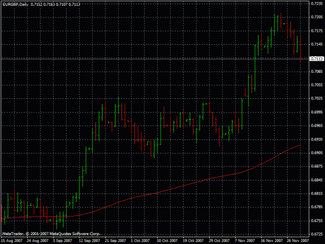Screen dimensions: 325x244
Task: Click the 19 Oct 2007 date label
Action: (193, 241)
